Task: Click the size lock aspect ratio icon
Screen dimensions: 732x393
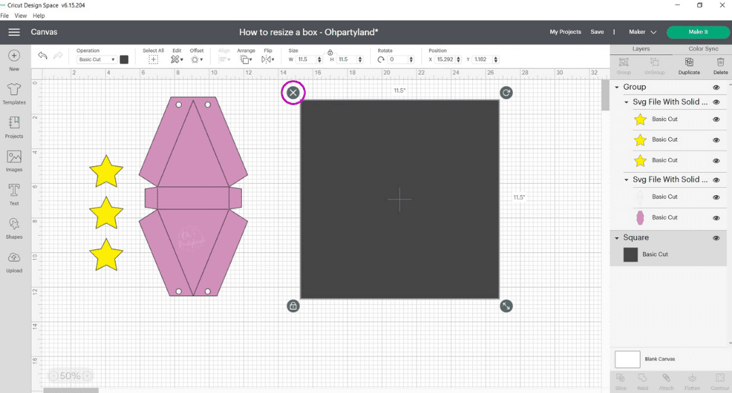Action: (x=330, y=52)
